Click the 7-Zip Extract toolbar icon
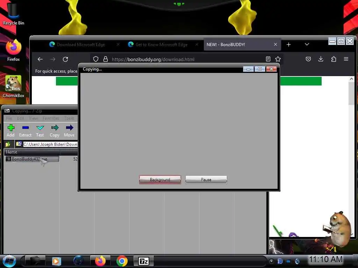Image resolution: width=358 pixels, height=268 pixels. [25, 131]
